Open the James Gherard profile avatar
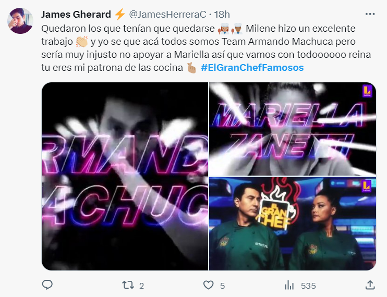The width and height of the screenshot is (387, 297). [x=20, y=21]
